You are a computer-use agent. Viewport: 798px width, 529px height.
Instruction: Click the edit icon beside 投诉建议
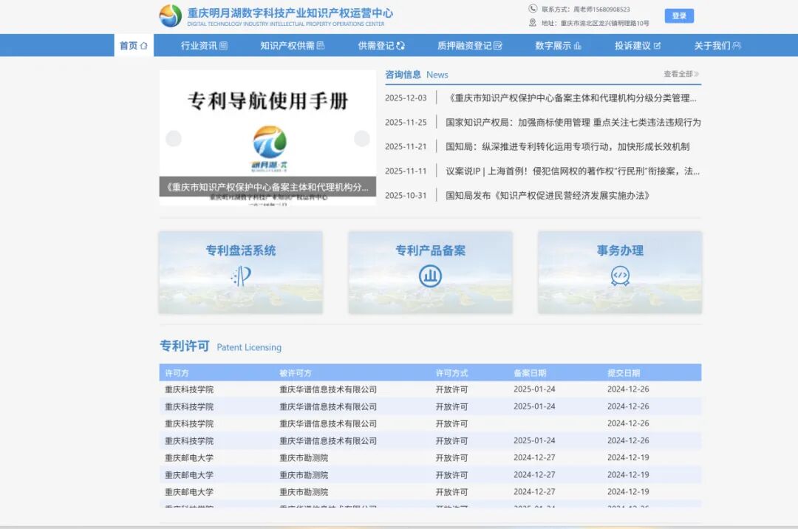click(657, 45)
